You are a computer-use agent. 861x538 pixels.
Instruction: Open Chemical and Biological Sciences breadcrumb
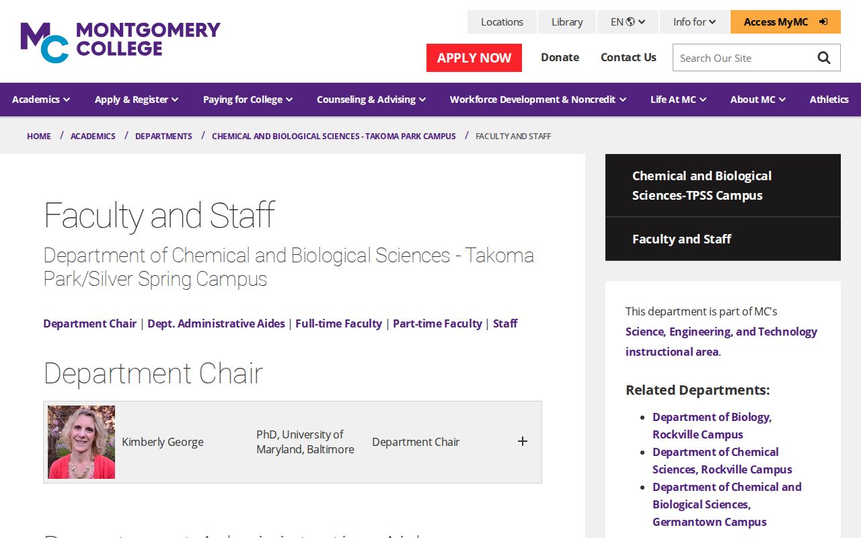pyautogui.click(x=334, y=136)
